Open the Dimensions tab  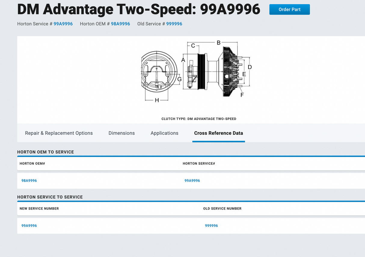pos(121,133)
